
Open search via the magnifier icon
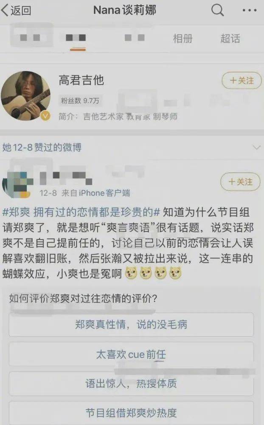tap(217, 11)
